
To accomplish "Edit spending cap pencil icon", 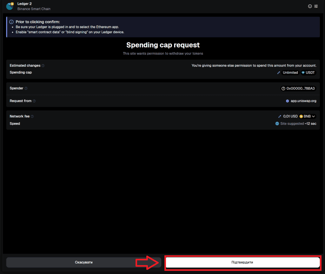I will pyautogui.click(x=279, y=73).
